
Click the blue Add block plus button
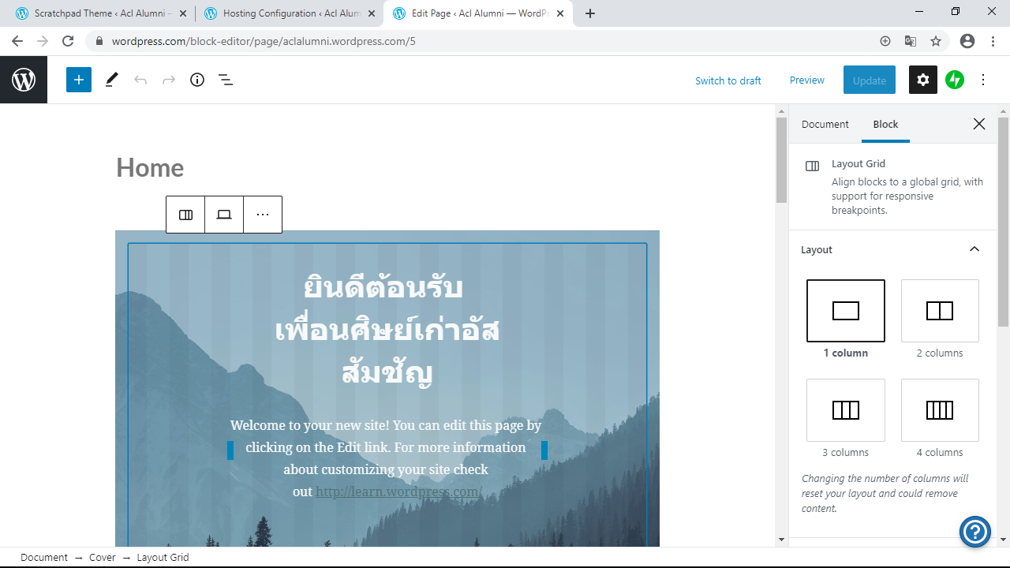click(79, 80)
